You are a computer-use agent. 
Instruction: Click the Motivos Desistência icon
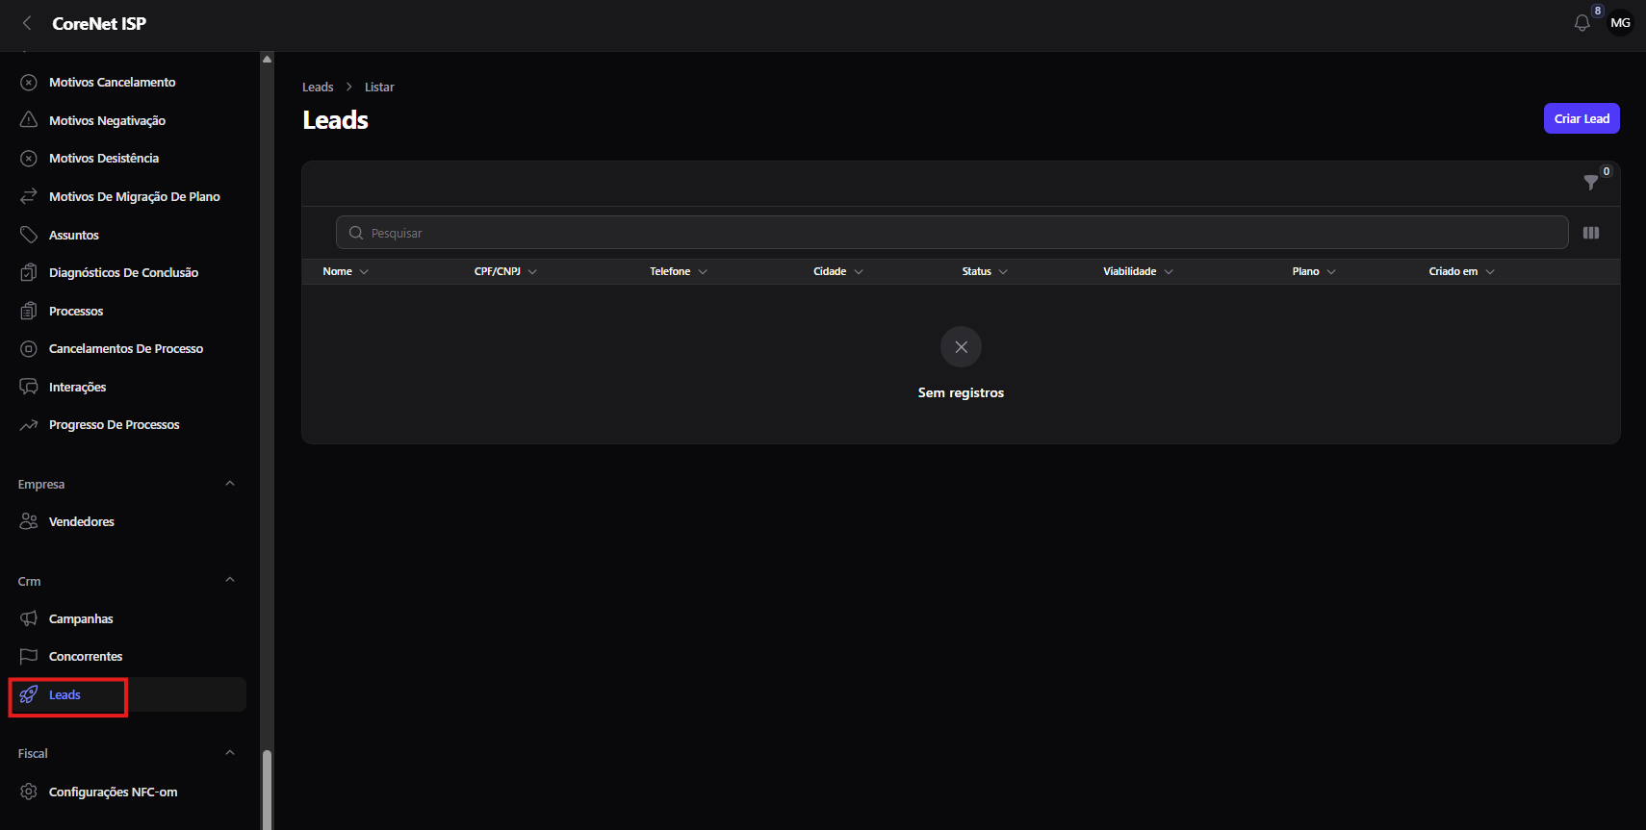29,159
